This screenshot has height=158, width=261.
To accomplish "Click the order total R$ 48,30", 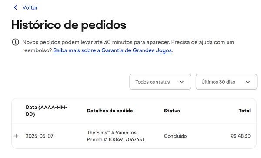I will 241,136.
